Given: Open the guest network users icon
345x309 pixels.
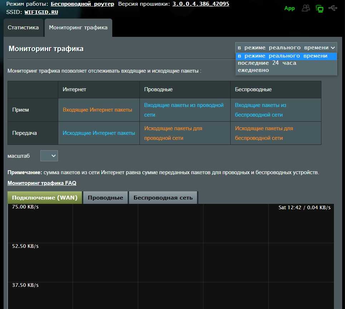Looking at the screenshot, I should pos(306,8).
